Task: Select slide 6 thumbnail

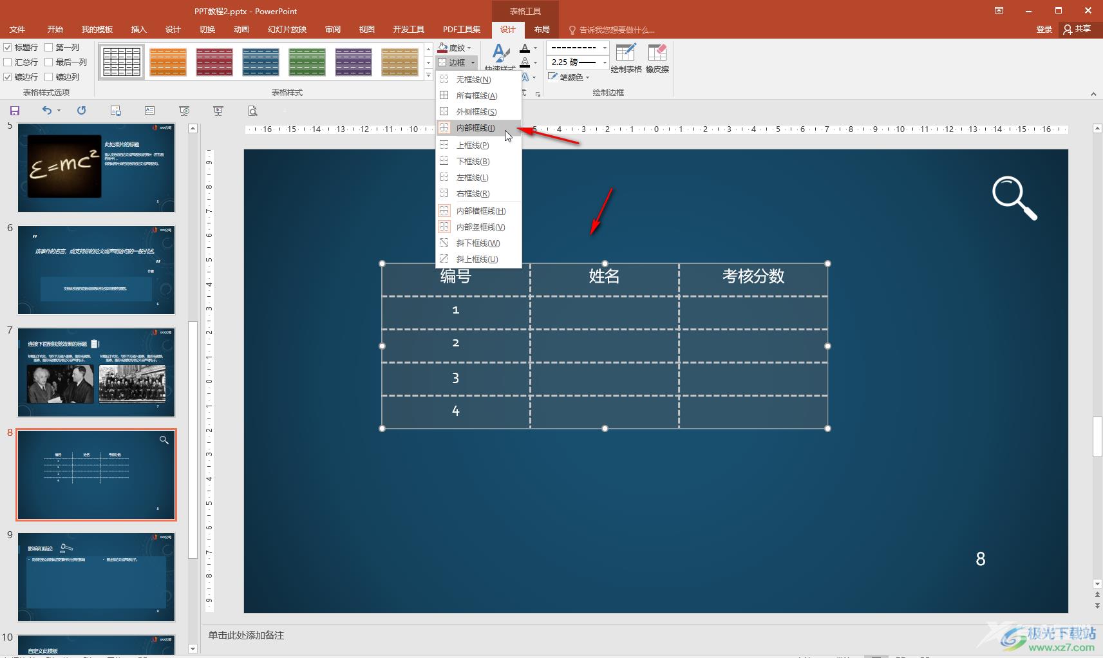Action: coord(96,270)
